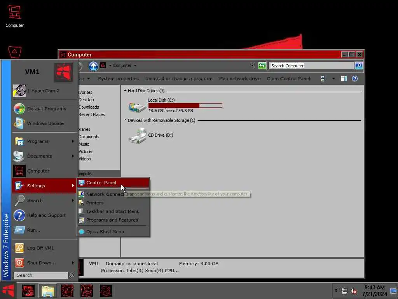
Task: Click the muted volume tray icon
Action: [x=354, y=291]
